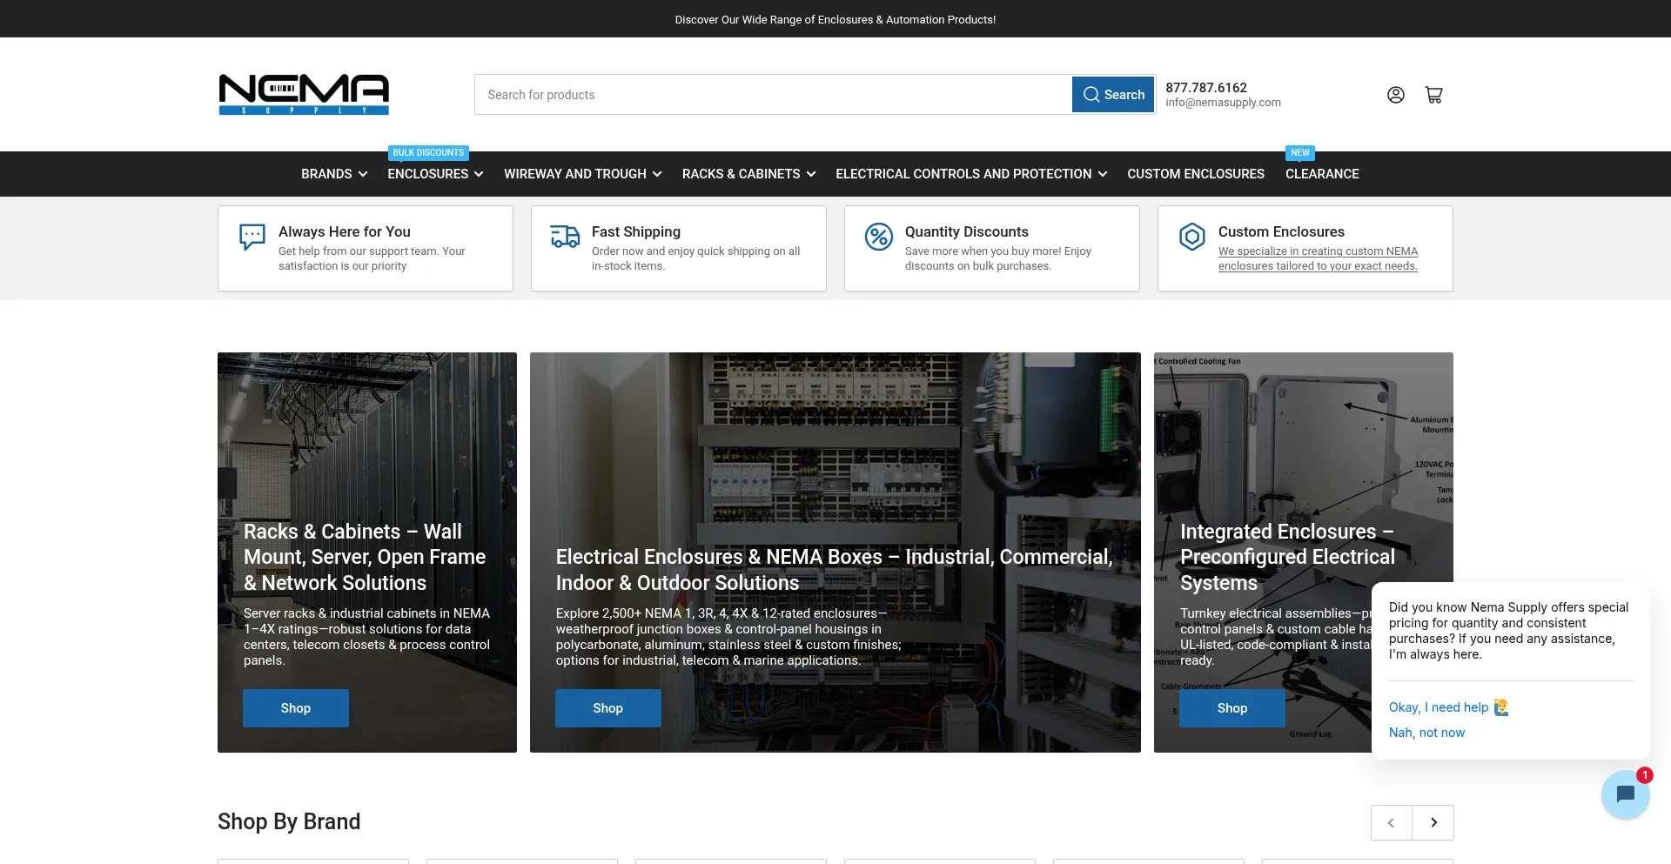The height and width of the screenshot is (864, 1671).
Task: Open the chat bubble widget
Action: (1625, 794)
